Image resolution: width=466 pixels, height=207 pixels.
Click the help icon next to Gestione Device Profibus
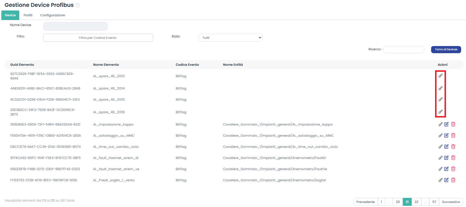click(78, 5)
